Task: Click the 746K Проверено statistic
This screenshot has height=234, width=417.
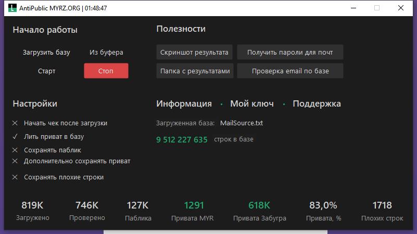Action: (87, 211)
